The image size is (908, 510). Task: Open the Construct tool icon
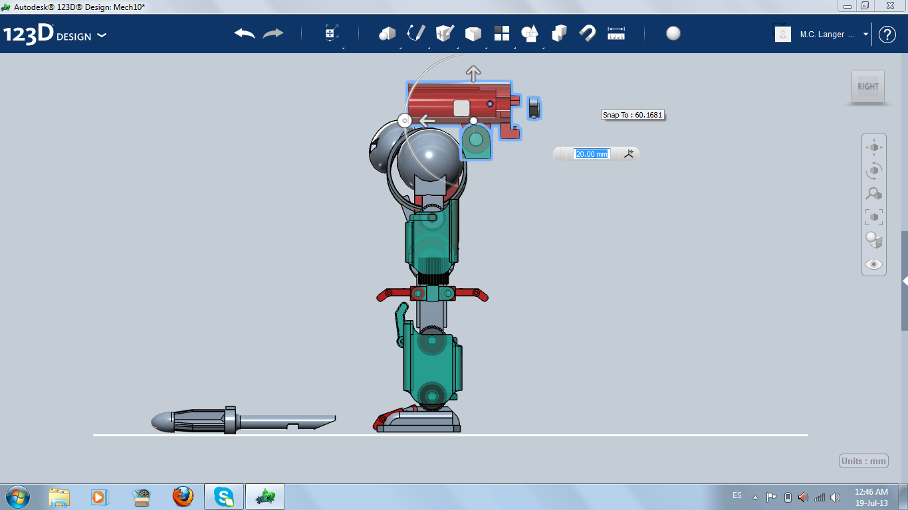tap(445, 33)
